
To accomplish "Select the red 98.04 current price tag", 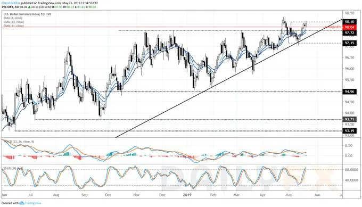I will [349, 27].
